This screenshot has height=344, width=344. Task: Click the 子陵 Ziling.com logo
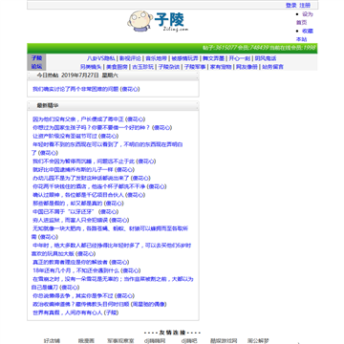click(158, 21)
